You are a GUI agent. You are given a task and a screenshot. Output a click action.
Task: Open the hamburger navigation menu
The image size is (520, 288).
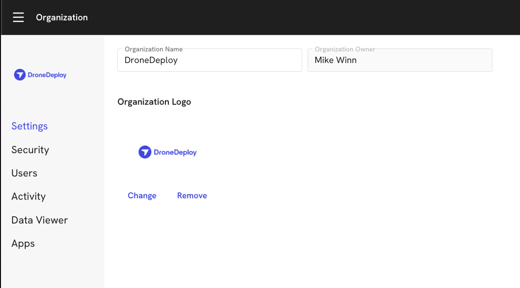click(18, 17)
